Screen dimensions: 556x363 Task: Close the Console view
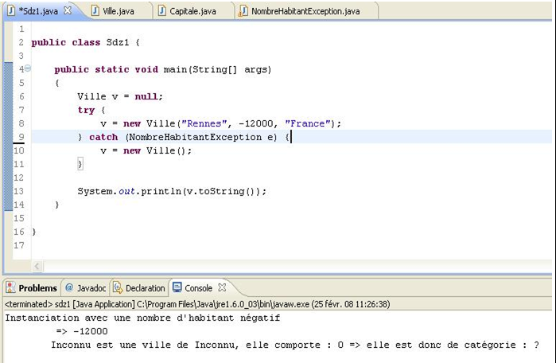(x=222, y=288)
